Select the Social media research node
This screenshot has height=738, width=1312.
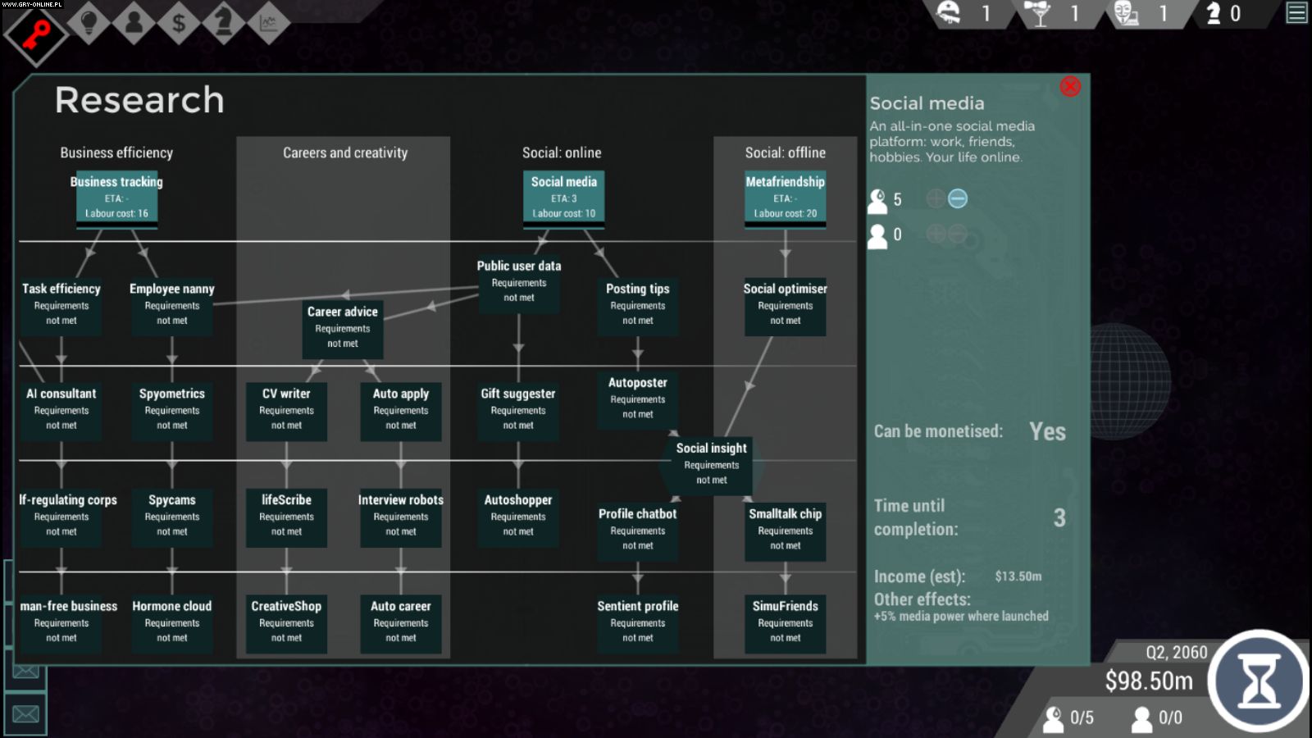[x=563, y=198]
